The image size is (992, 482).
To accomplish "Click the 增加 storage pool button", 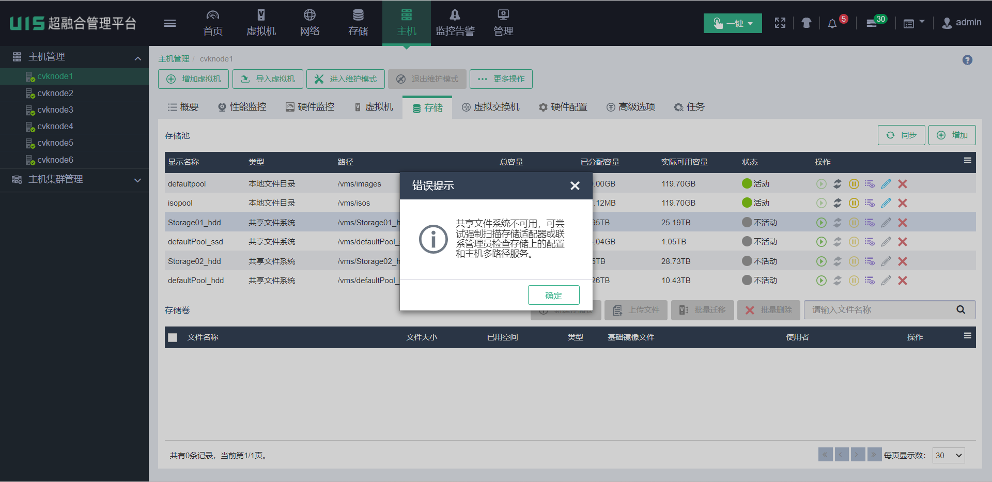I will point(952,135).
